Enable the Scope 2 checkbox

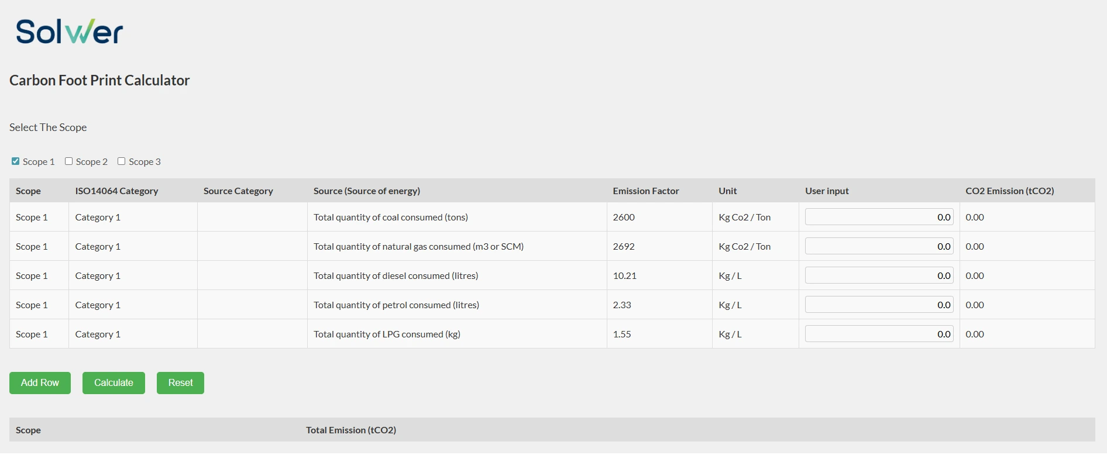tap(68, 161)
